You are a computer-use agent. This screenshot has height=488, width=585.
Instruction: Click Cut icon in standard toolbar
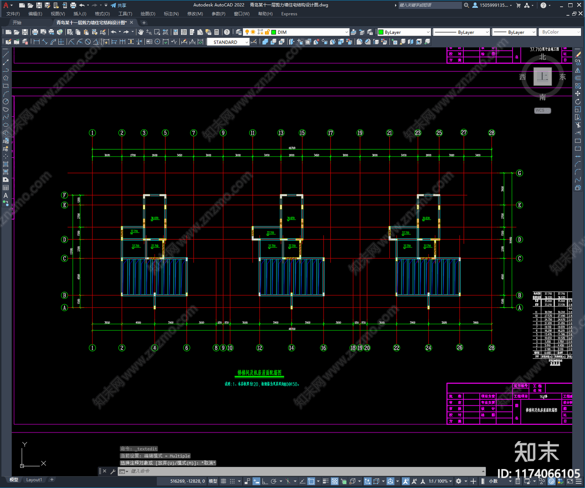(x=70, y=32)
